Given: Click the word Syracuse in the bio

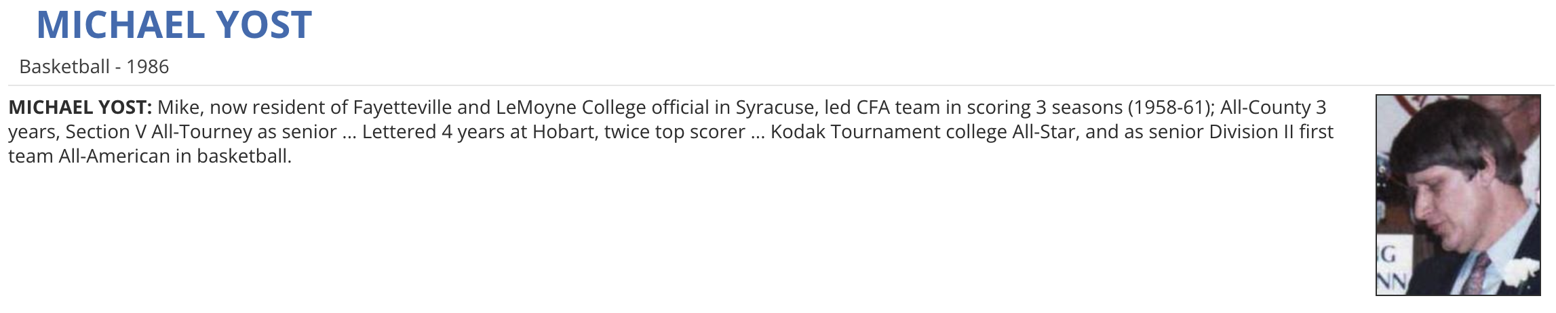Looking at the screenshot, I should click(x=774, y=107).
